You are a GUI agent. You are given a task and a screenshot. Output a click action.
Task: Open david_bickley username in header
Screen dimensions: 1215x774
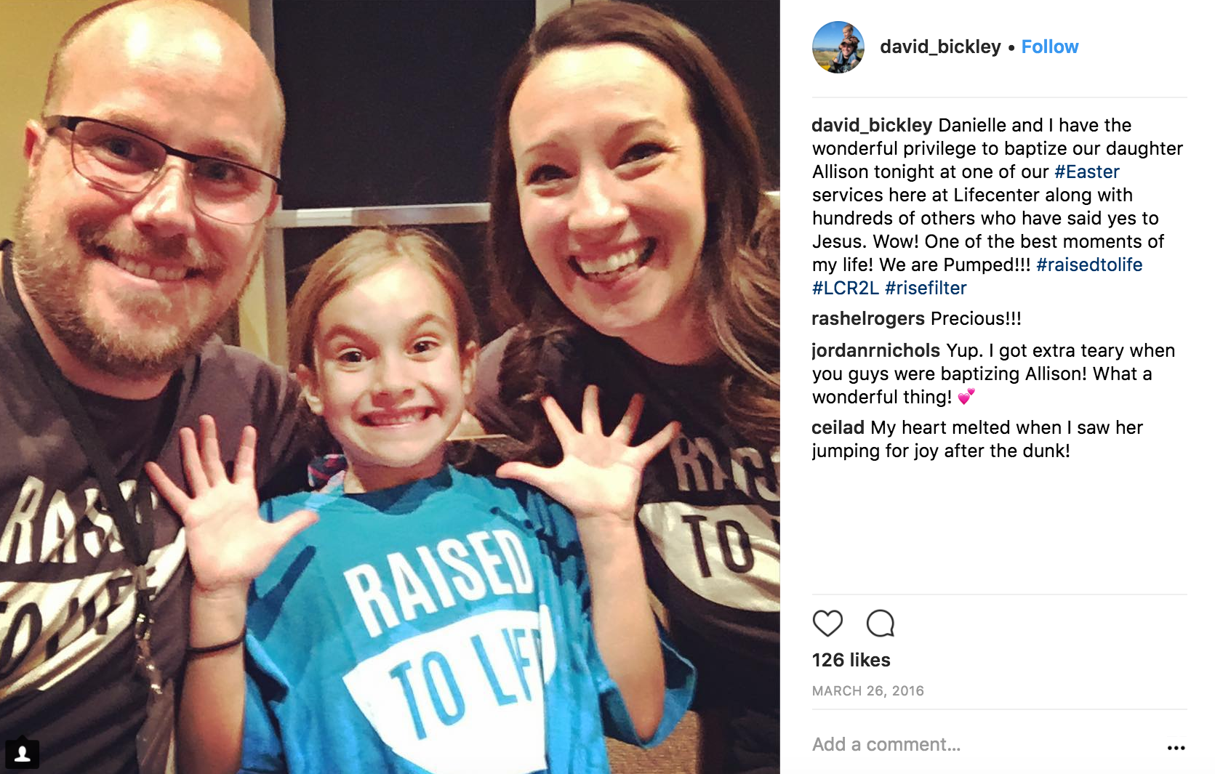(x=940, y=47)
